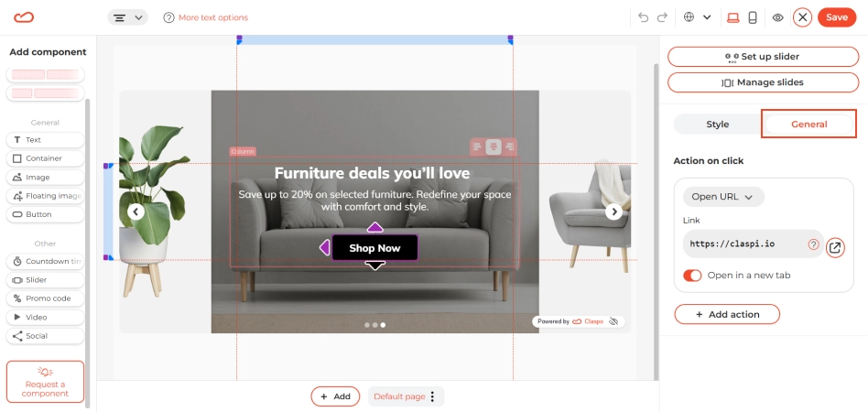Select the General tab
The height and width of the screenshot is (412, 868).
point(808,124)
